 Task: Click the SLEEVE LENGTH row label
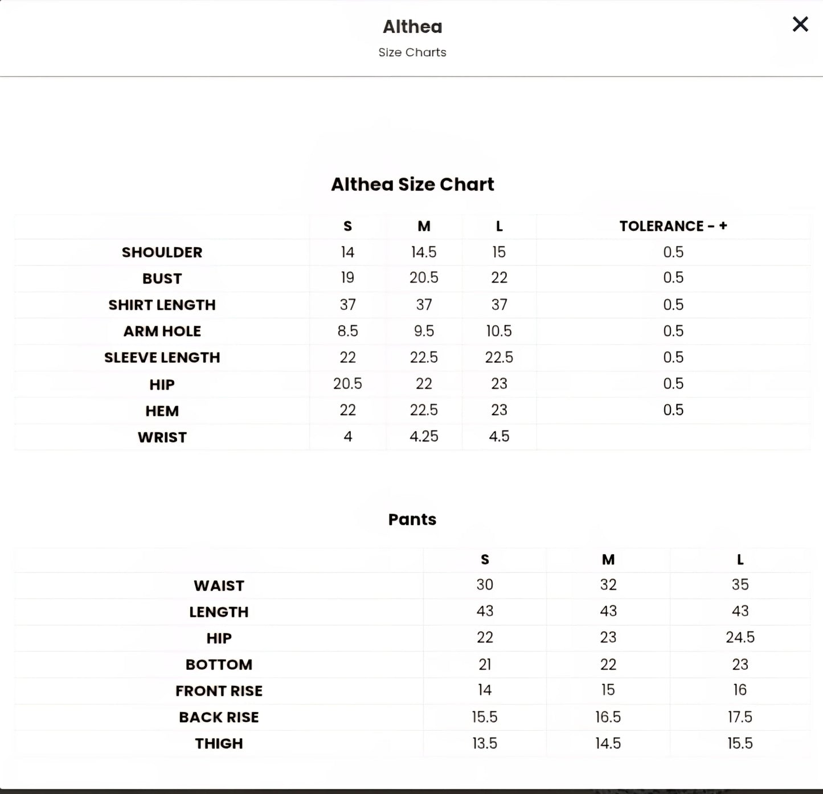point(162,358)
